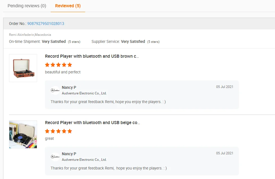Click the third star of brown player rating
275x179 pixels.
[x=58, y=65]
